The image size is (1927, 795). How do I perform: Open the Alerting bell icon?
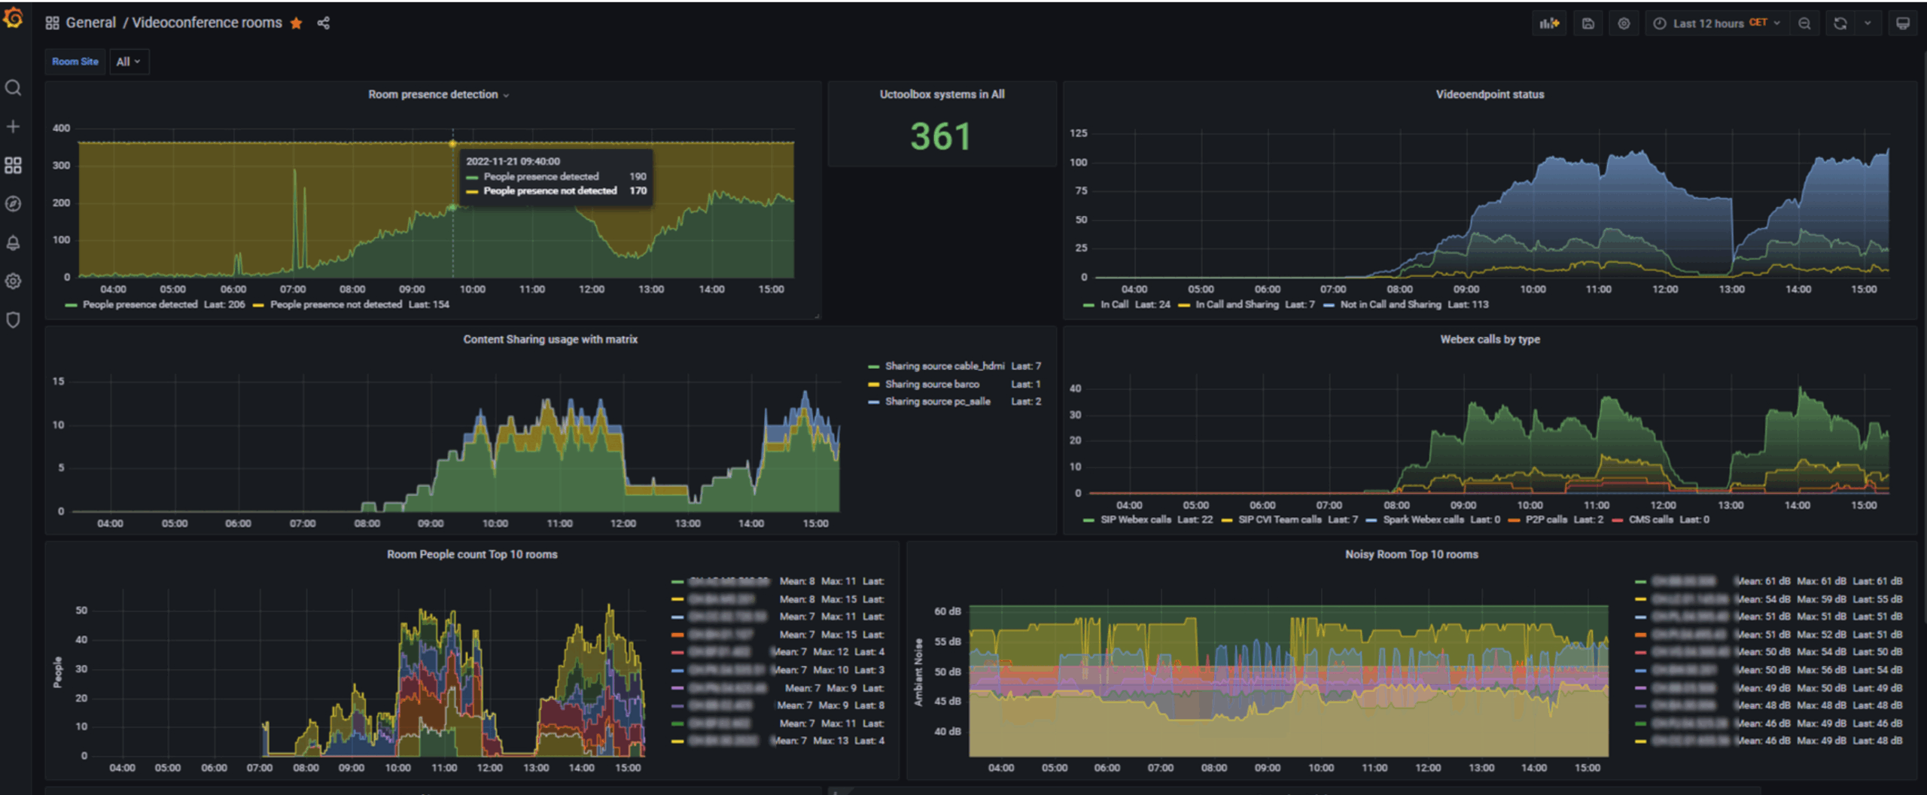click(x=13, y=243)
